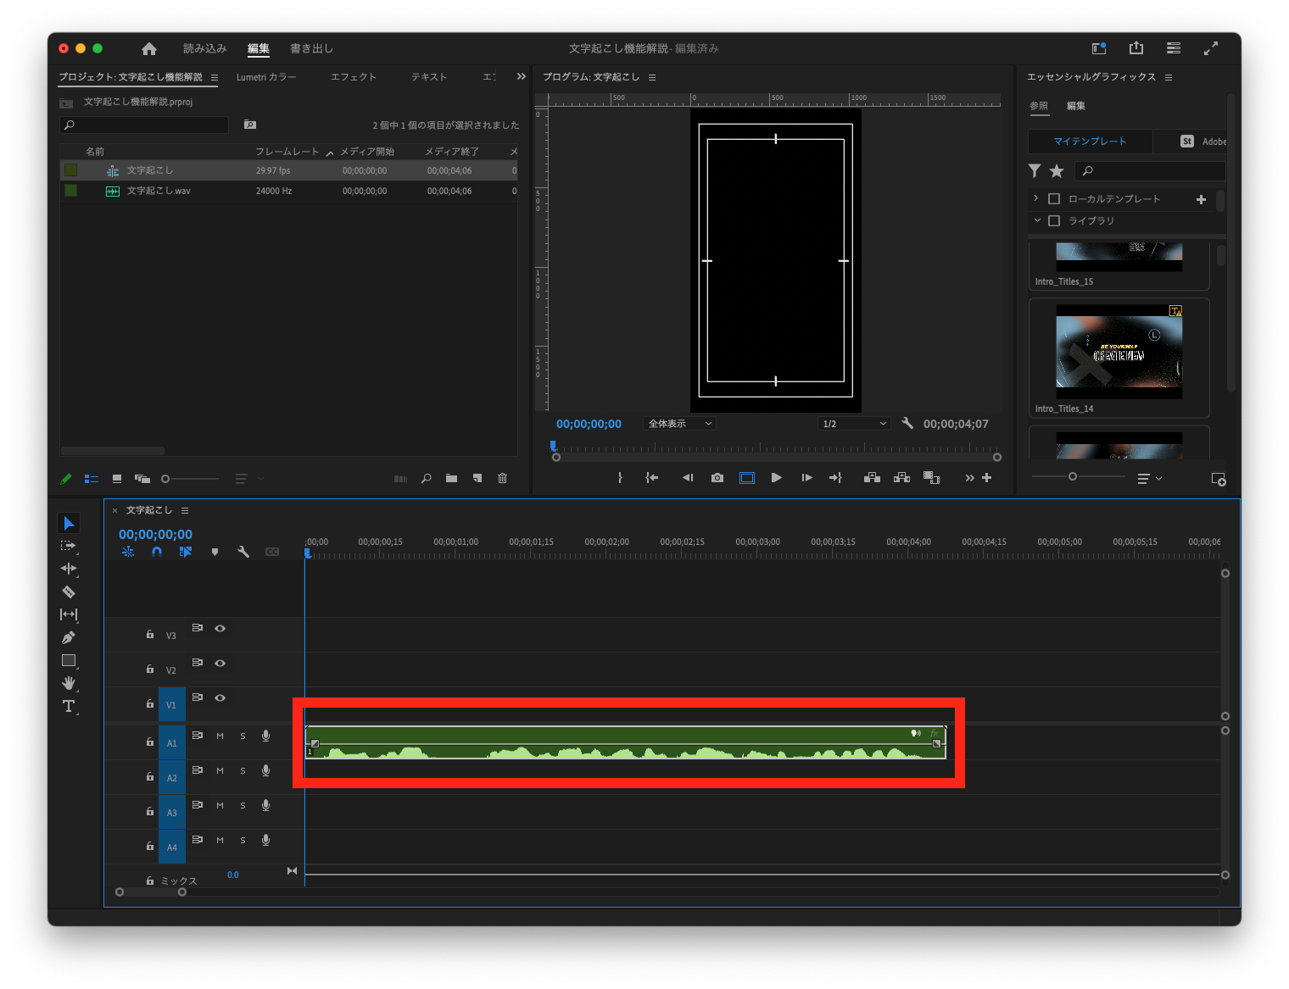
Task: Select the Type tool
Action: click(69, 706)
